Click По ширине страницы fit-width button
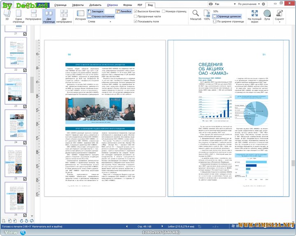The height and width of the screenshot is (236, 296). [x=227, y=21]
